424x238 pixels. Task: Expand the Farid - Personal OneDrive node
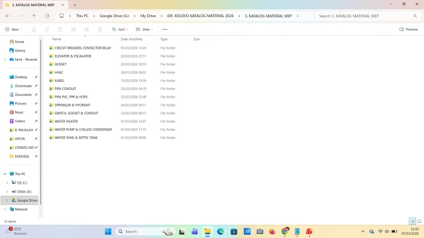click(5, 59)
